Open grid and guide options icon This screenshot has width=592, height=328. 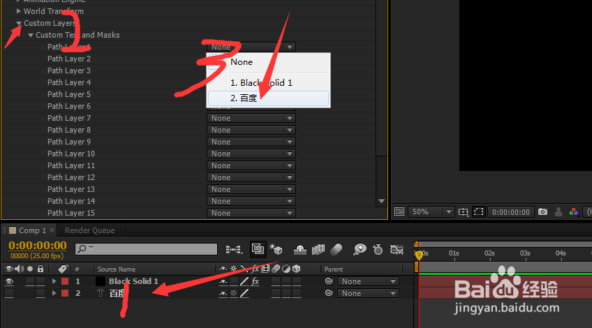tap(464, 212)
